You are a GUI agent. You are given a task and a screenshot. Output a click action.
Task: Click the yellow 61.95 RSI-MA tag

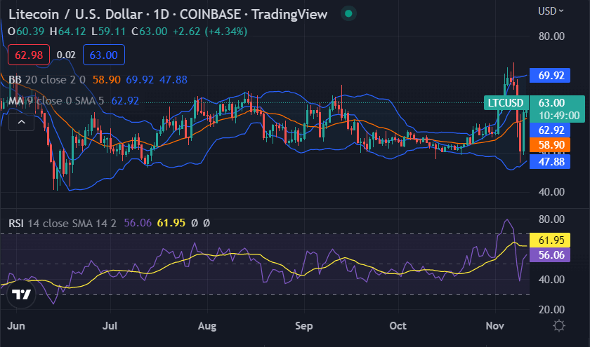(550, 240)
